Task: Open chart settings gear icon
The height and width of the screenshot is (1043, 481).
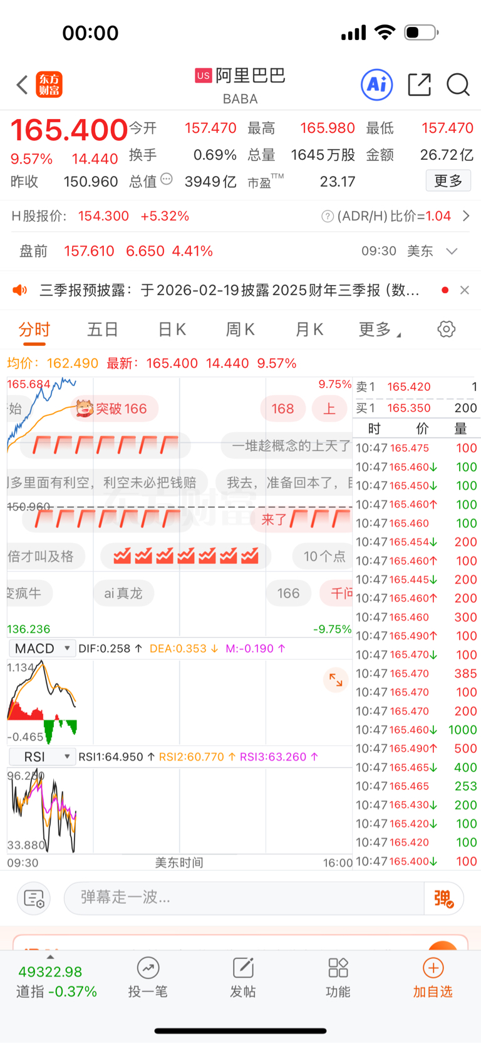Action: tap(446, 330)
